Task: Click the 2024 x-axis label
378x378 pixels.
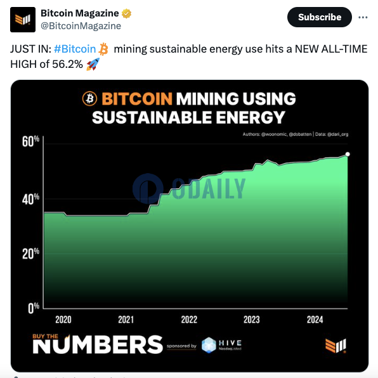Action: click(x=315, y=320)
